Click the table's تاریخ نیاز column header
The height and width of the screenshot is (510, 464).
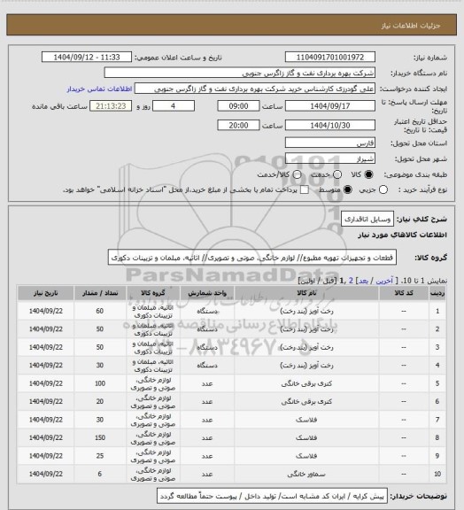point(45,293)
